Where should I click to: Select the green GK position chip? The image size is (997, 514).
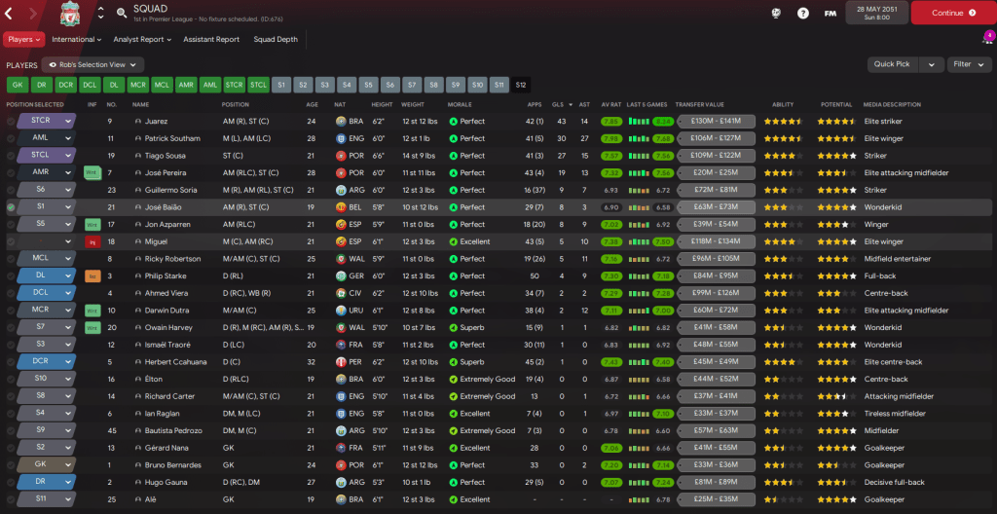pos(17,85)
